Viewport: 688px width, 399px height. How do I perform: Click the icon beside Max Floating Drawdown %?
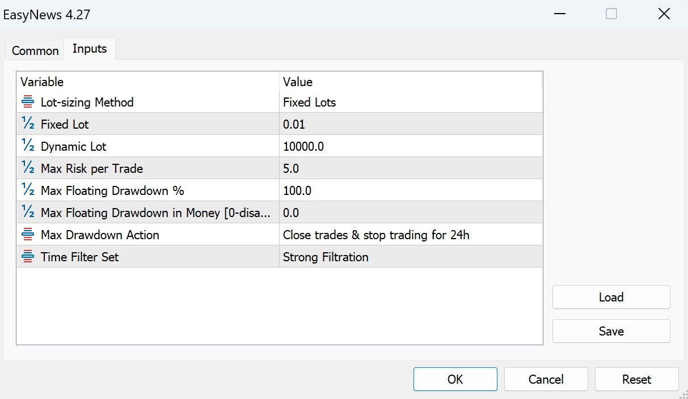pos(27,190)
